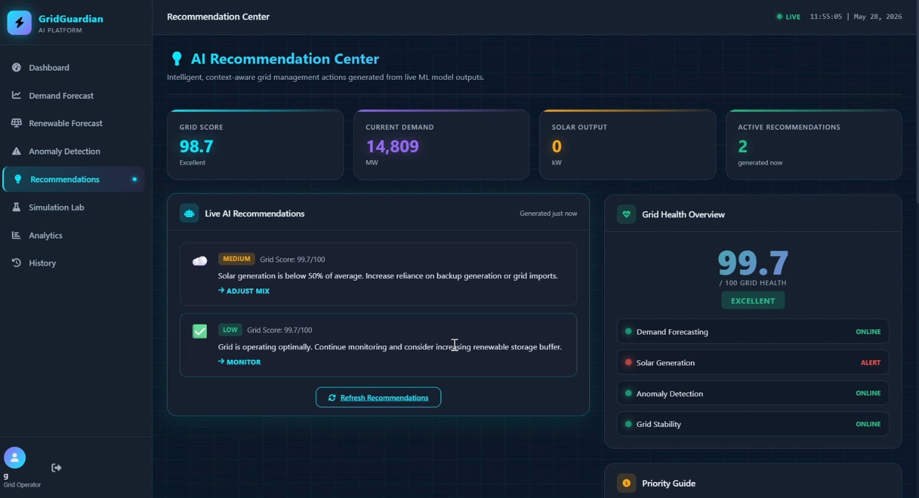Click the LIVE status indicator
This screenshot has height=498, width=919.
(788, 17)
